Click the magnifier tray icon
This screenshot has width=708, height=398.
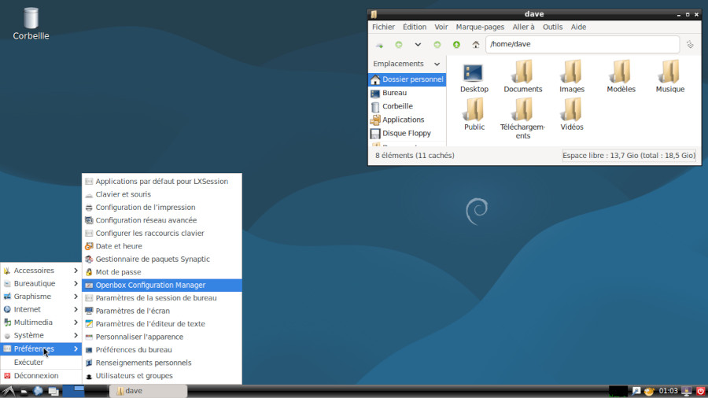tap(636, 391)
